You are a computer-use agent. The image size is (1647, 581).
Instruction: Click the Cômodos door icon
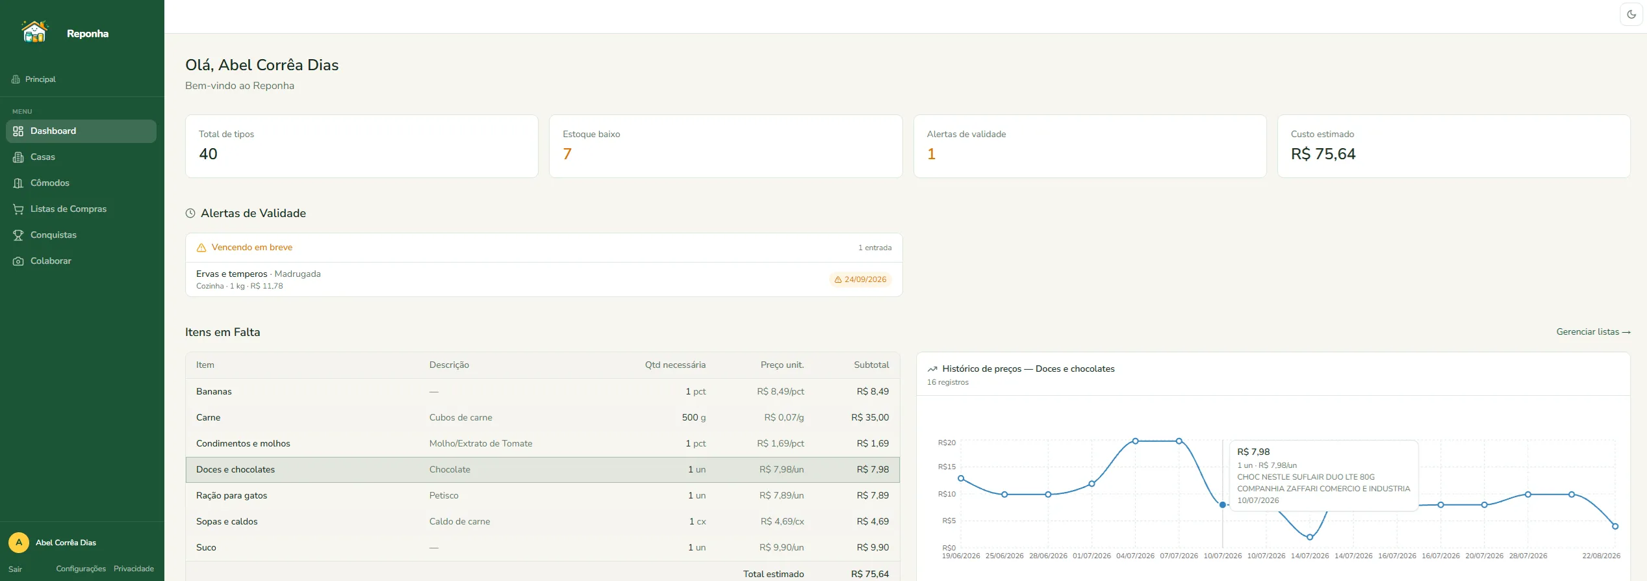18,183
